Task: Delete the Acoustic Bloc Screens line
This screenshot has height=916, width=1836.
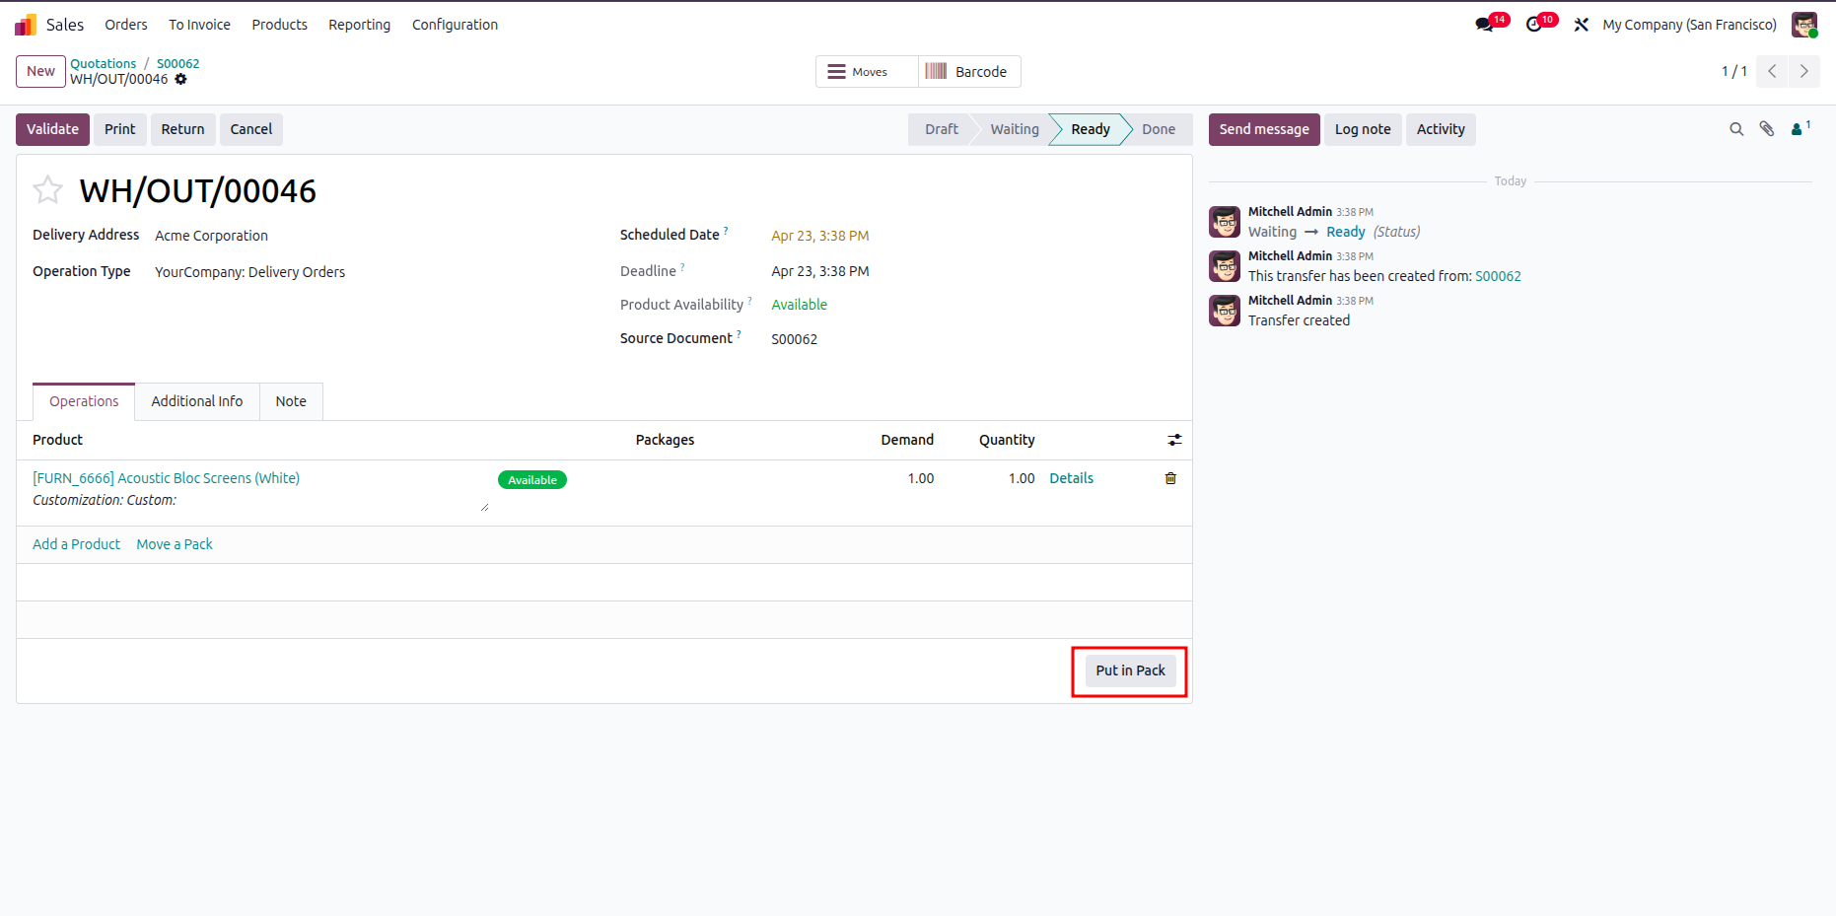Action: [1170, 478]
